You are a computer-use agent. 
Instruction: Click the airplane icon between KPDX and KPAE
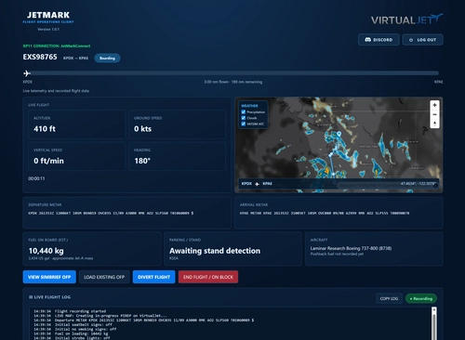[257, 184]
